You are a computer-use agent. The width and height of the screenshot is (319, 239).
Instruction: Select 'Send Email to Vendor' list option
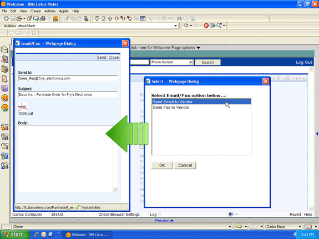pos(201,101)
